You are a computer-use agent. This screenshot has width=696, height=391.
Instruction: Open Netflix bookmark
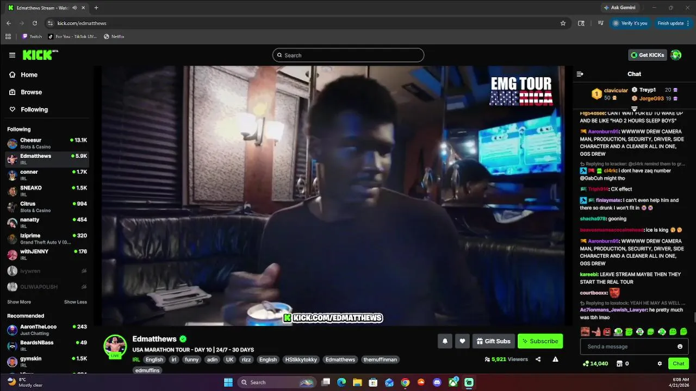(x=114, y=36)
